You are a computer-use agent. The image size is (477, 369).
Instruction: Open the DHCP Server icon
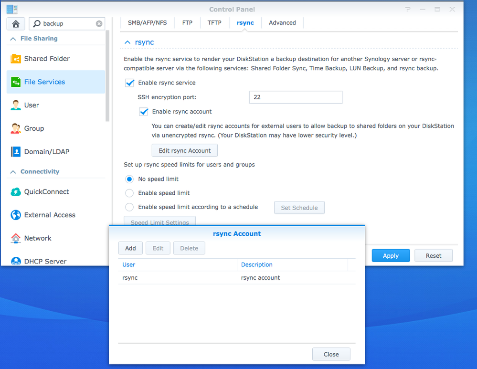(x=15, y=261)
